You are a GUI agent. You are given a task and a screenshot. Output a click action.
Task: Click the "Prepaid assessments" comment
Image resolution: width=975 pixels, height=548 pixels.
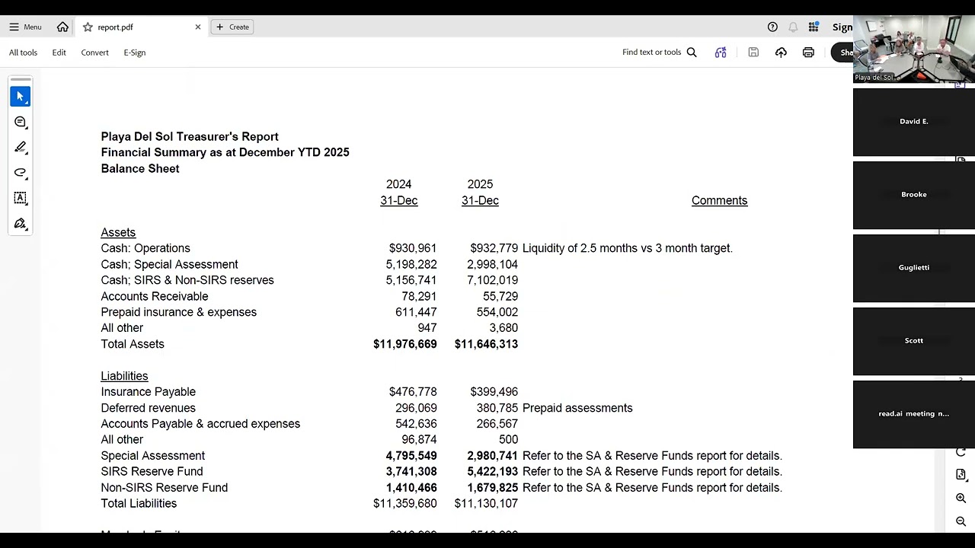tap(577, 408)
